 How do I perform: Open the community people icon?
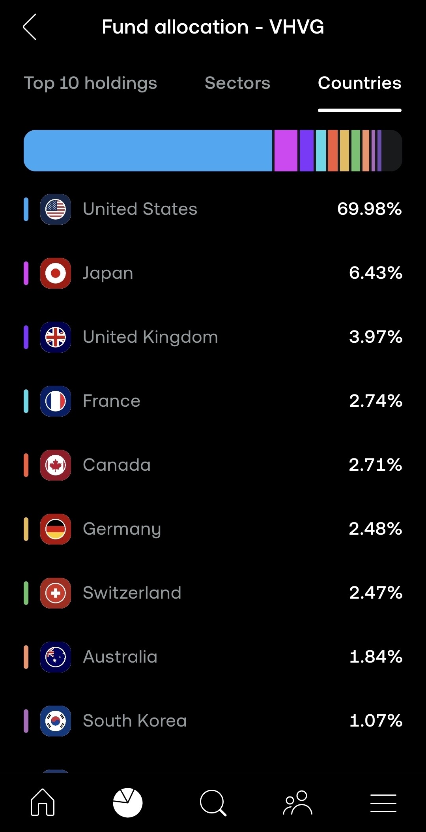[x=298, y=802]
